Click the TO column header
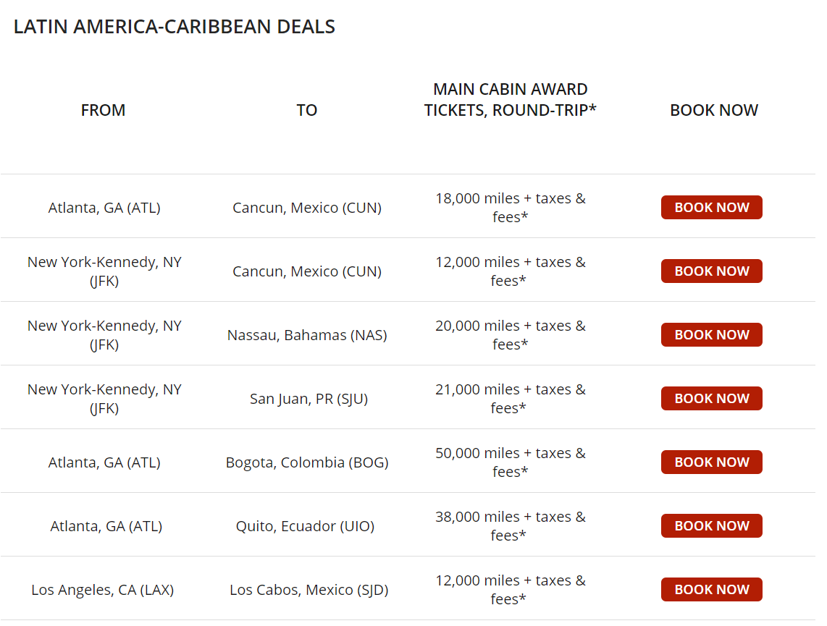This screenshot has height=626, width=827. click(307, 110)
